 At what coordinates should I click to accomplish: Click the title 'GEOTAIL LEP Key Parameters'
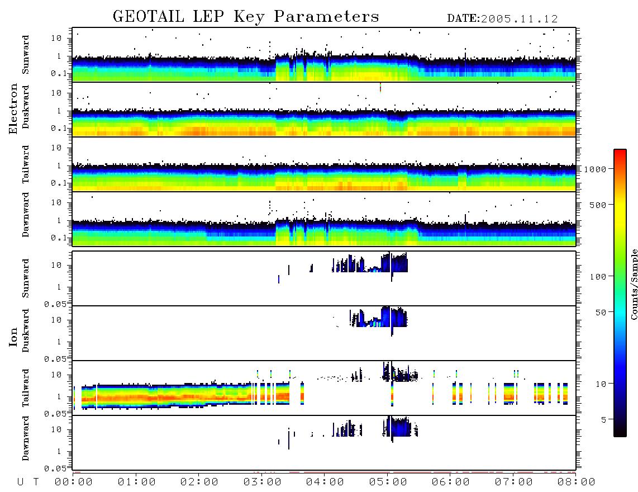[246, 17]
